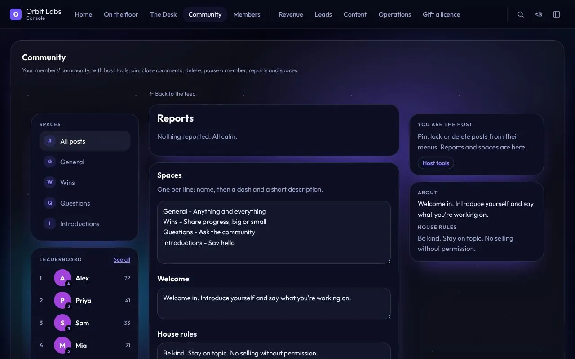This screenshot has height=359, width=575.
Task: Select All posts space
Action: coord(85,141)
